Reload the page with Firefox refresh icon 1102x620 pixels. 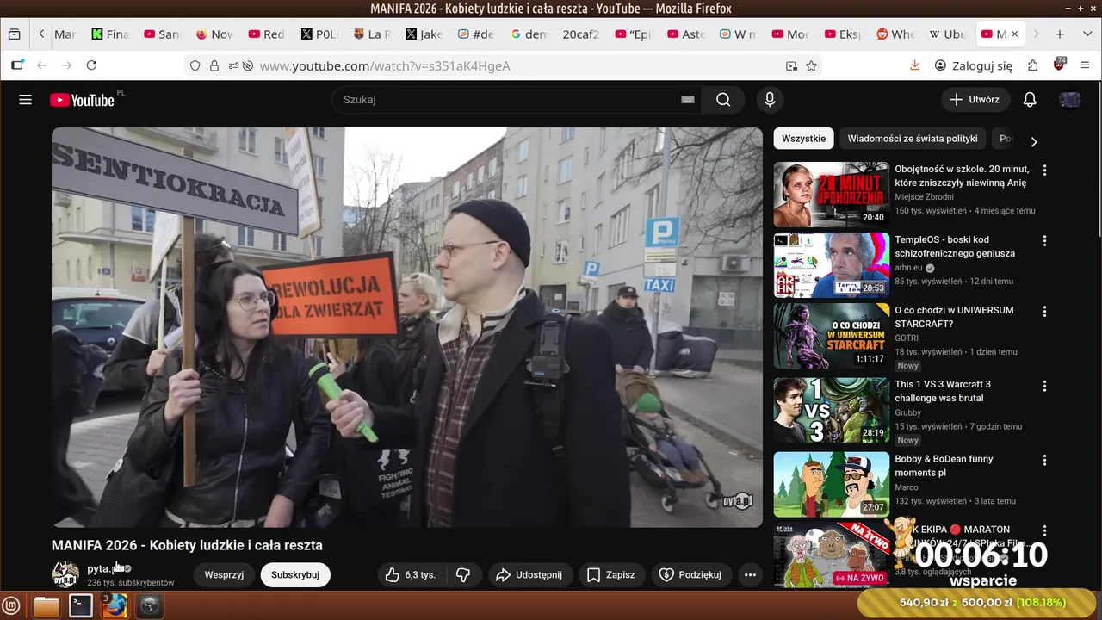pos(91,65)
